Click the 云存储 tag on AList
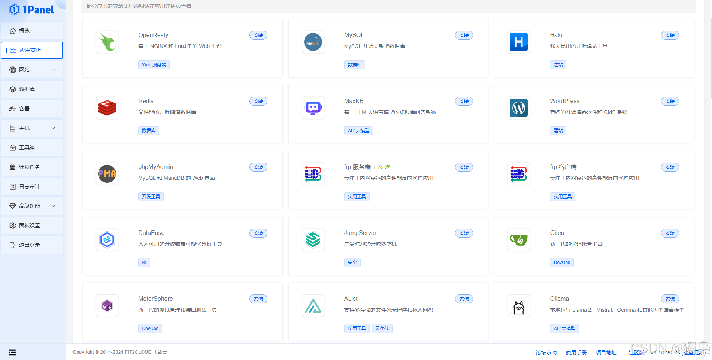 point(382,329)
